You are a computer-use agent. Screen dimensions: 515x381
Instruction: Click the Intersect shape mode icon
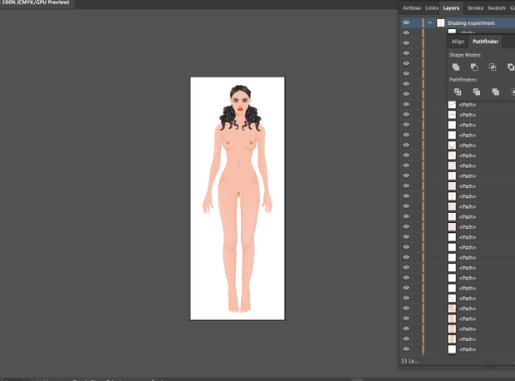[x=493, y=67]
